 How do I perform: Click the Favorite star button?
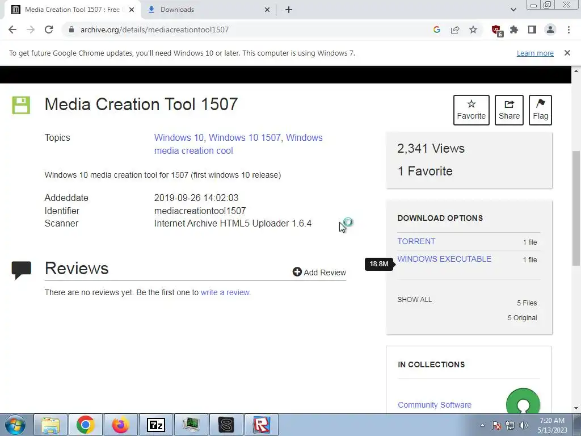(471, 110)
